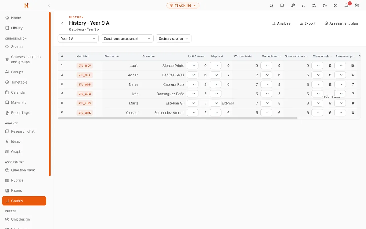
Task: Open the Continuous assessment dropdown
Action: click(127, 38)
